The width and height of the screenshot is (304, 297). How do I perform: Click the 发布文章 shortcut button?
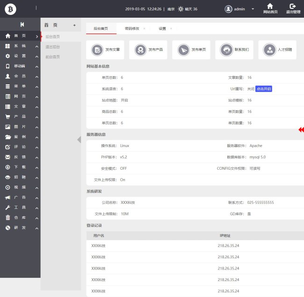[x=105, y=50]
